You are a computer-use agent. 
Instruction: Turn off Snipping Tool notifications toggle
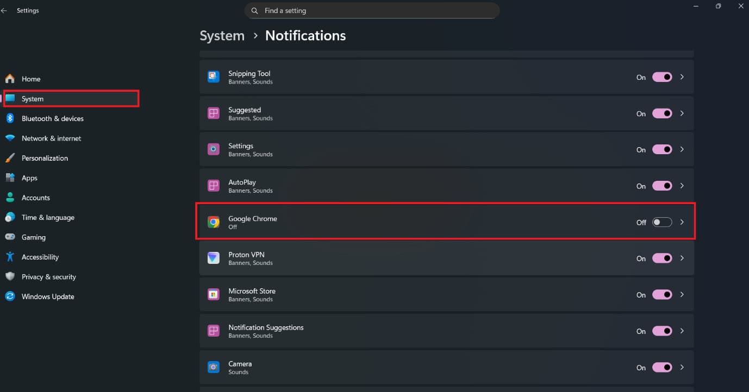click(x=662, y=77)
